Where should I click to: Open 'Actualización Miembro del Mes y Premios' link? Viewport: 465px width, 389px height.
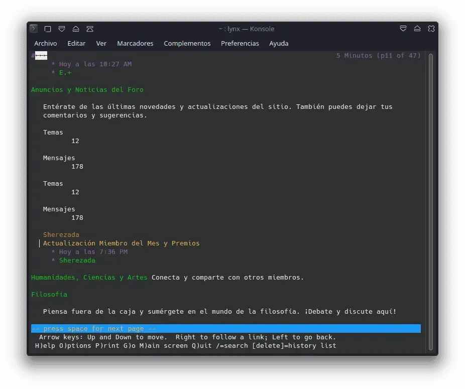pyautogui.click(x=122, y=243)
